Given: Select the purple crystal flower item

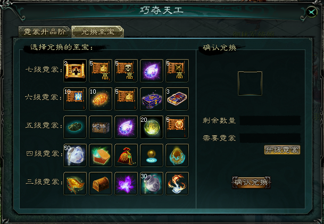Looking at the screenshot, I should (126, 184).
